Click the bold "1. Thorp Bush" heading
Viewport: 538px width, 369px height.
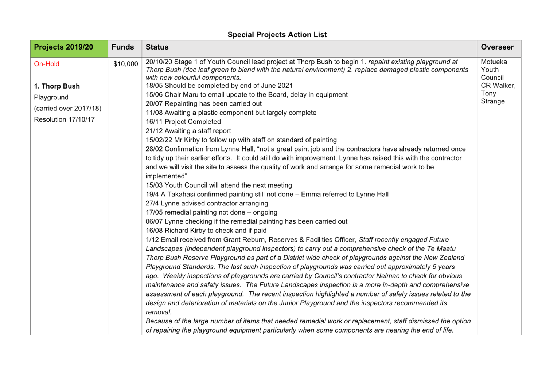pos(57,86)
